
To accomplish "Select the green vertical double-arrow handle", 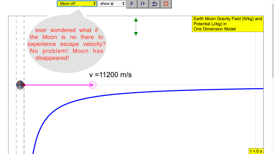I will (x=136, y=27).
